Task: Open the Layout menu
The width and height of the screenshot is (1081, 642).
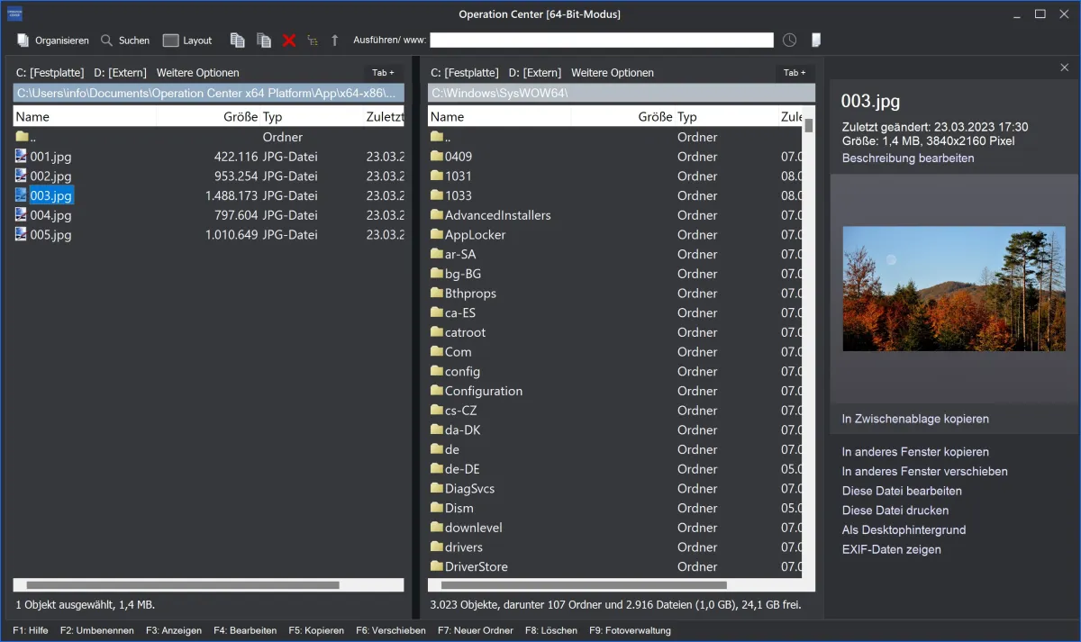Action: [187, 41]
